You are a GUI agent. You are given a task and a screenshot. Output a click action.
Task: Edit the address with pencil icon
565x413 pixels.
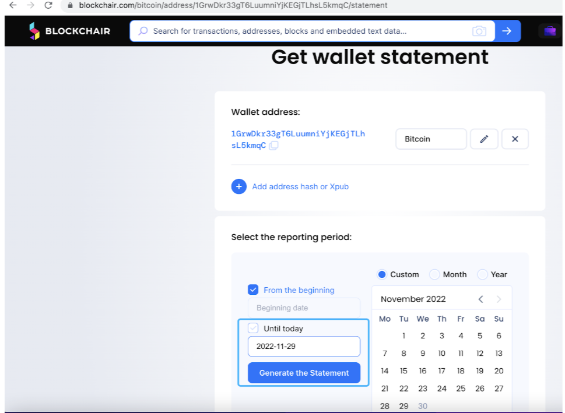click(484, 139)
